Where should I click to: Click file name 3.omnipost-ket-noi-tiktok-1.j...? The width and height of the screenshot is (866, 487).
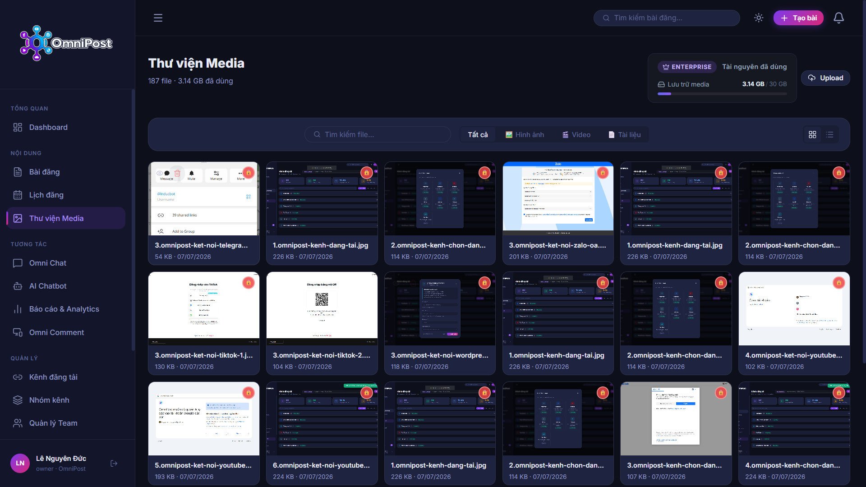204,355
